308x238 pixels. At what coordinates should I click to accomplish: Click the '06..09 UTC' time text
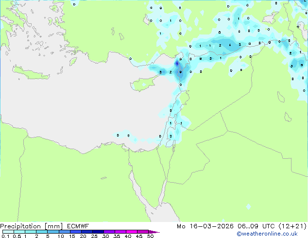[x=256, y=226]
